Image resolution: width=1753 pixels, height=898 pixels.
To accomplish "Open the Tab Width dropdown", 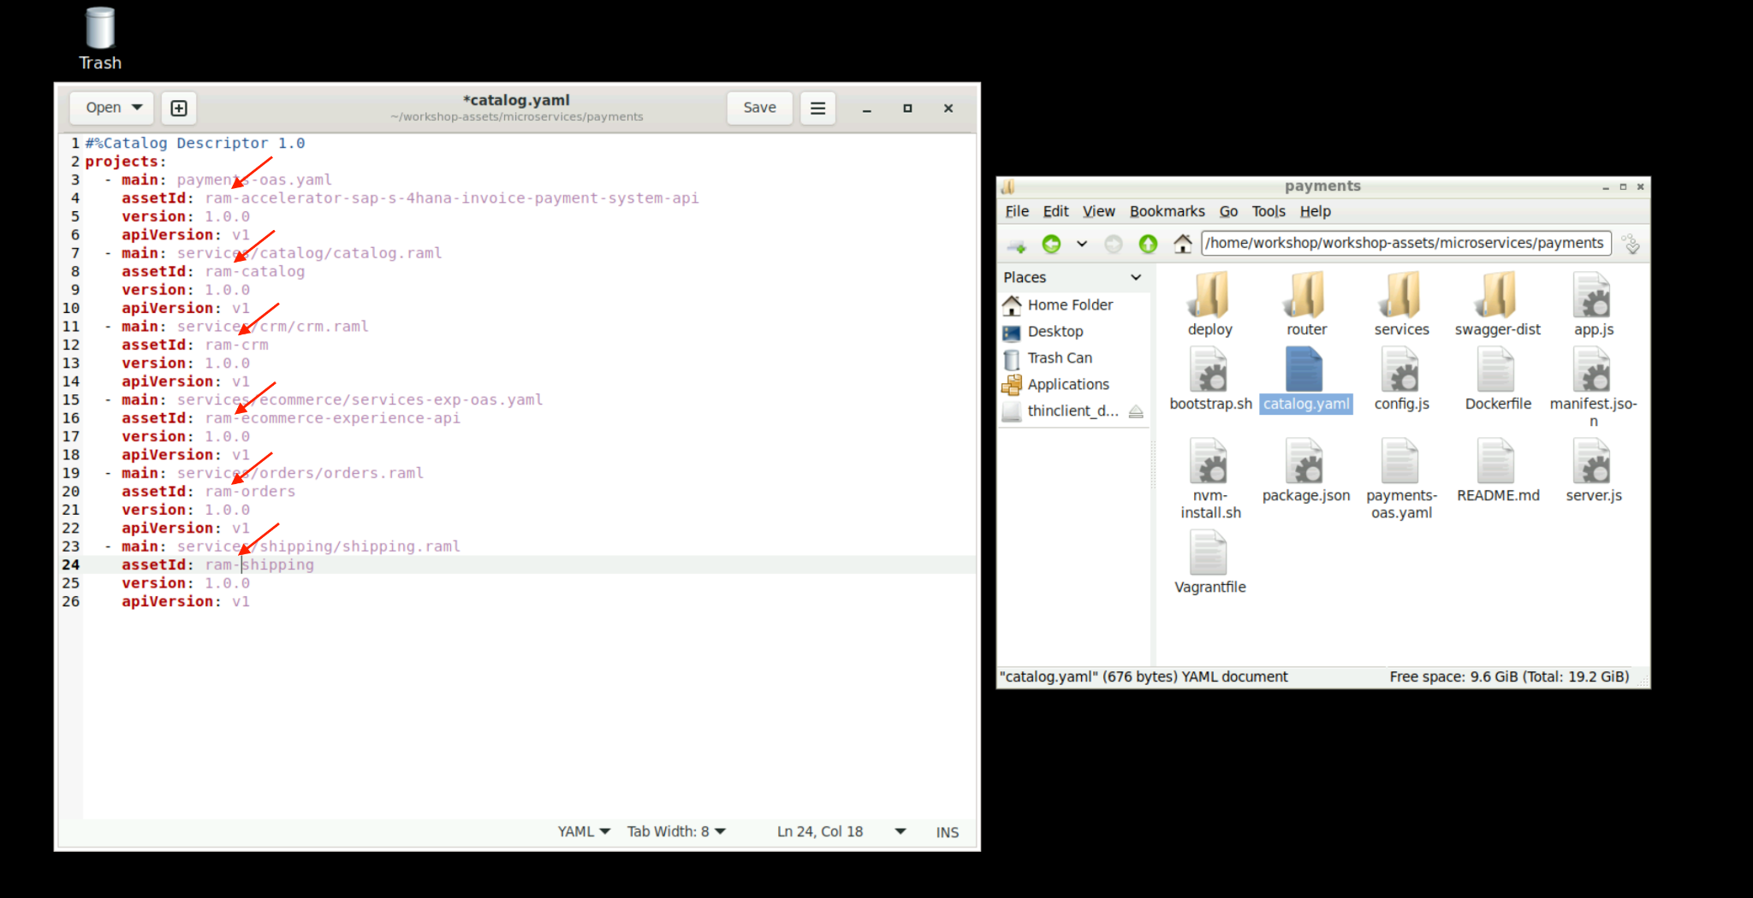I will tap(676, 832).
